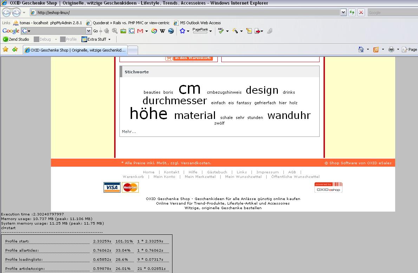This screenshot has width=418, height=273.
Task: Click into the Google toolbar search field
Action: click(x=55, y=31)
